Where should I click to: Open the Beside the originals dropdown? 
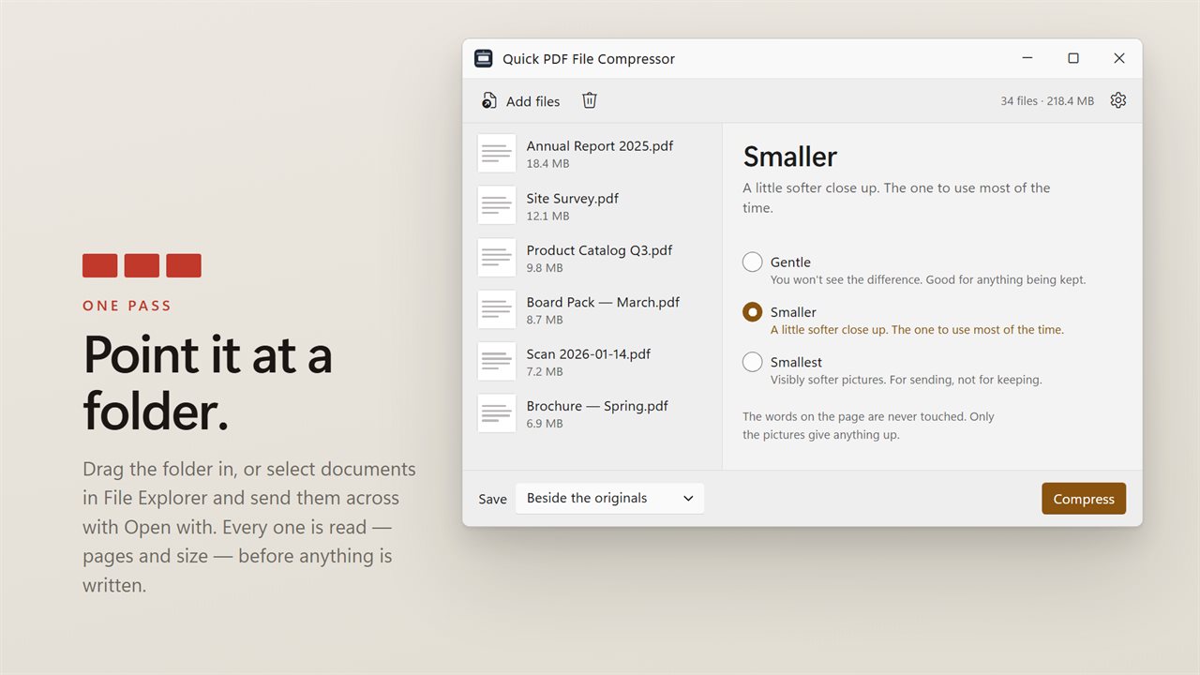point(609,498)
